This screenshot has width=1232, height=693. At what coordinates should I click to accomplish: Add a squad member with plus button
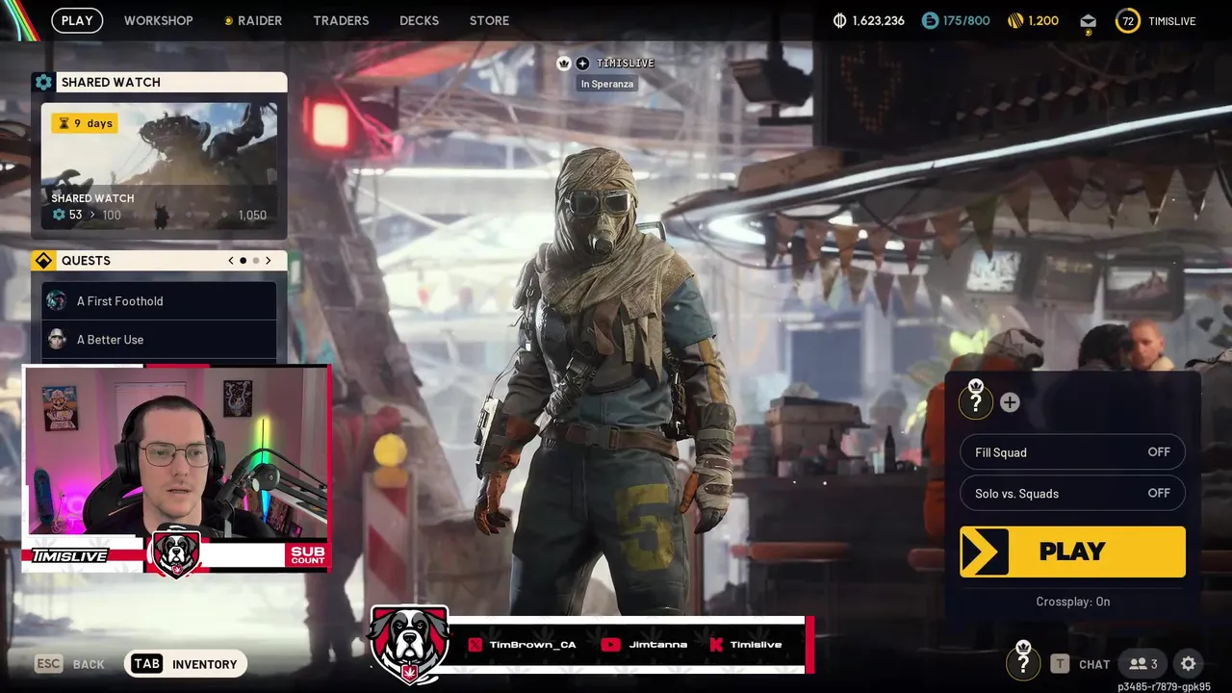click(x=1010, y=402)
